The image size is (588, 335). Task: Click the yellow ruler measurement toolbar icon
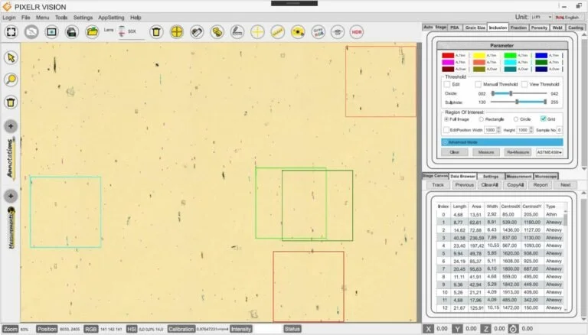click(x=278, y=32)
